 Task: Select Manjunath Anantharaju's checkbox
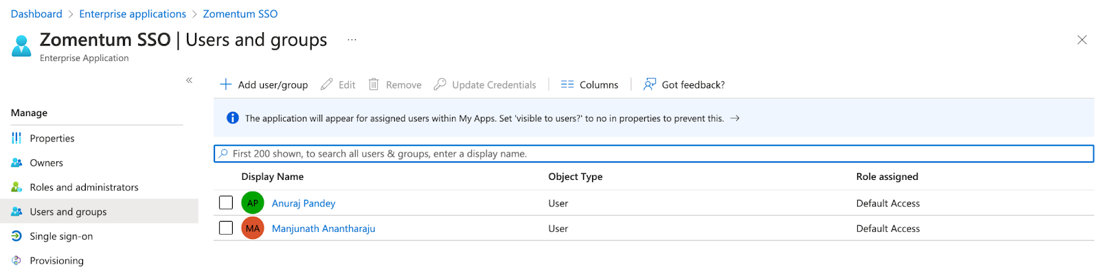pos(226,228)
